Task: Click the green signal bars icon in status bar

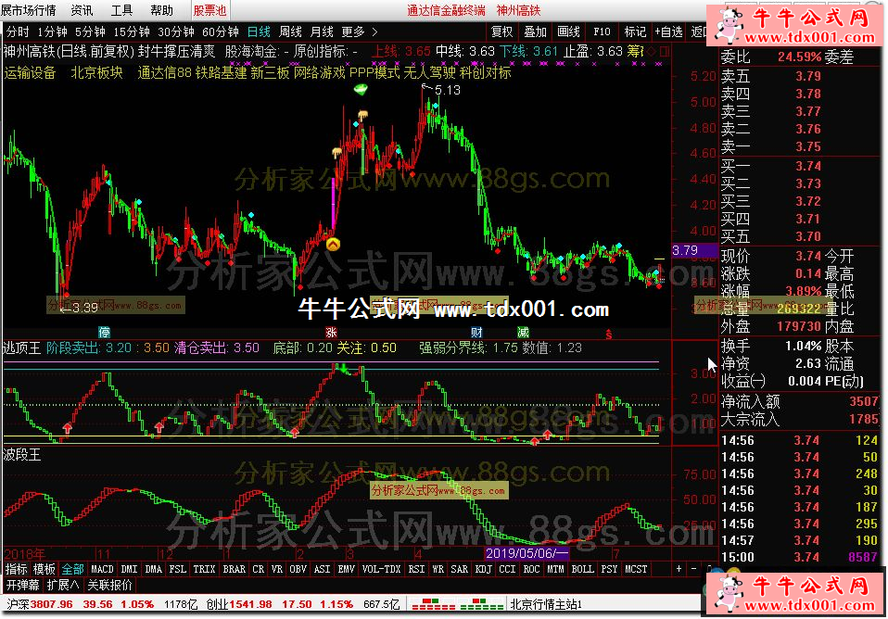Action: [x=481, y=604]
